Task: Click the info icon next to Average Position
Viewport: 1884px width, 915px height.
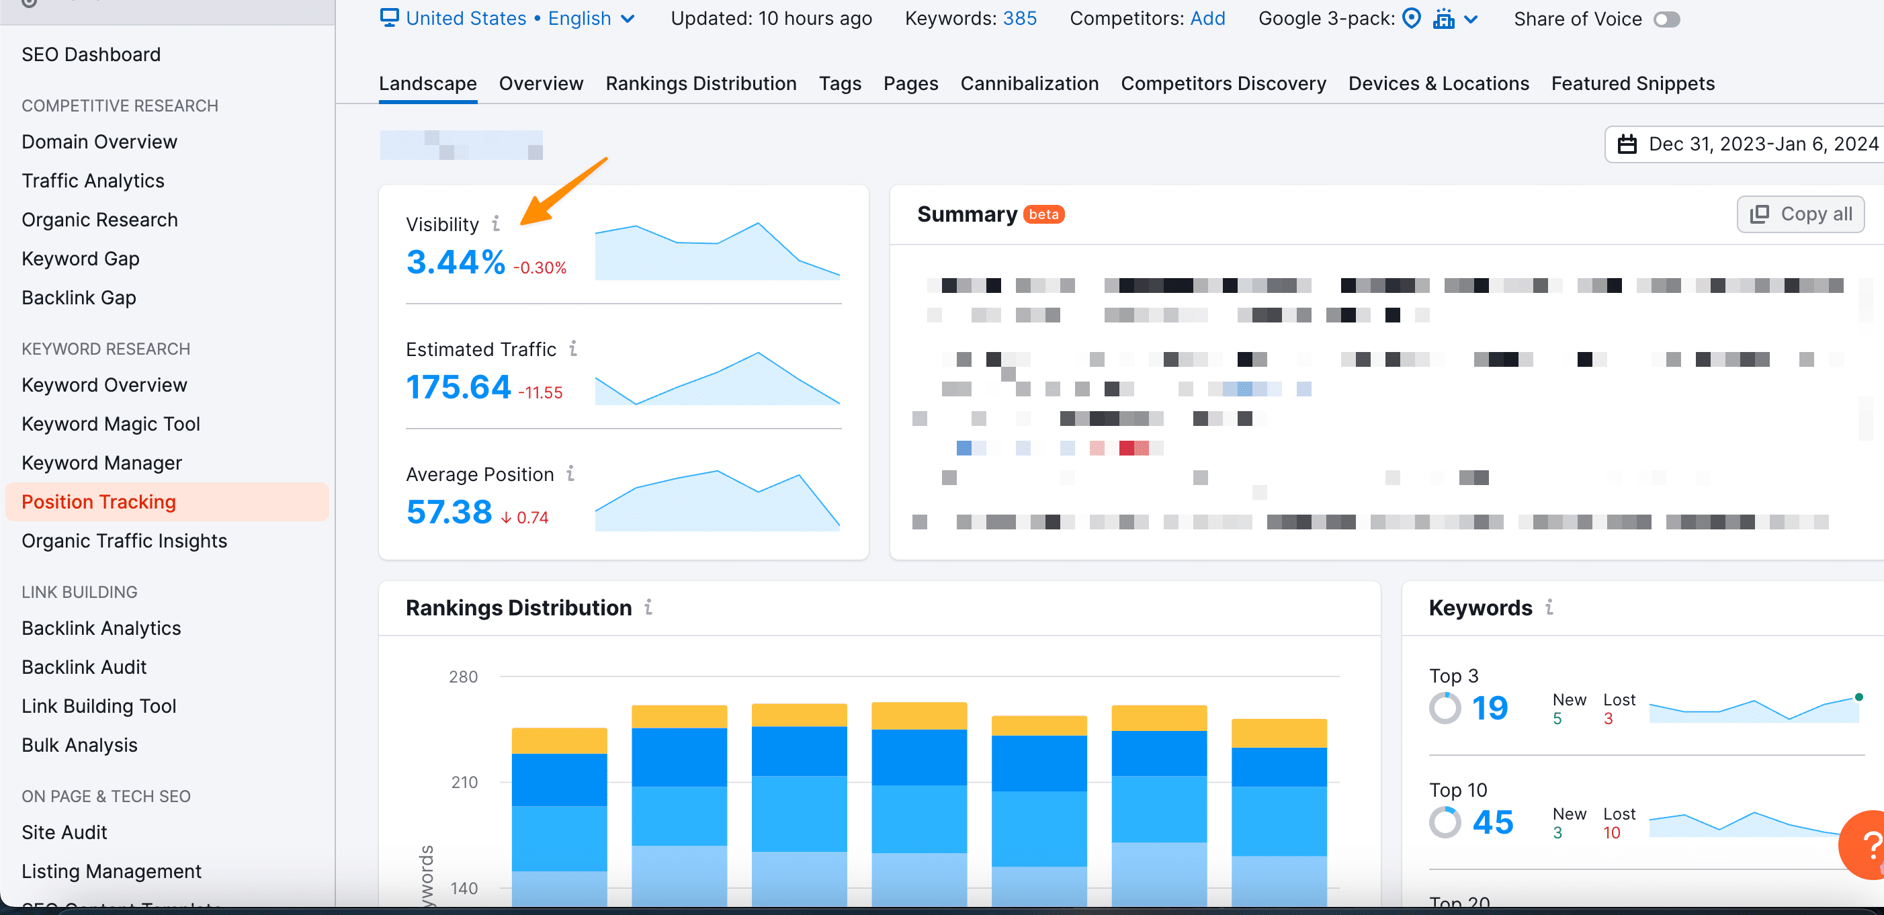Action: pyautogui.click(x=570, y=473)
